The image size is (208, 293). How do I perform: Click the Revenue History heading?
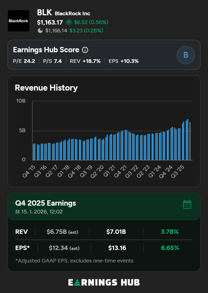[46, 88]
